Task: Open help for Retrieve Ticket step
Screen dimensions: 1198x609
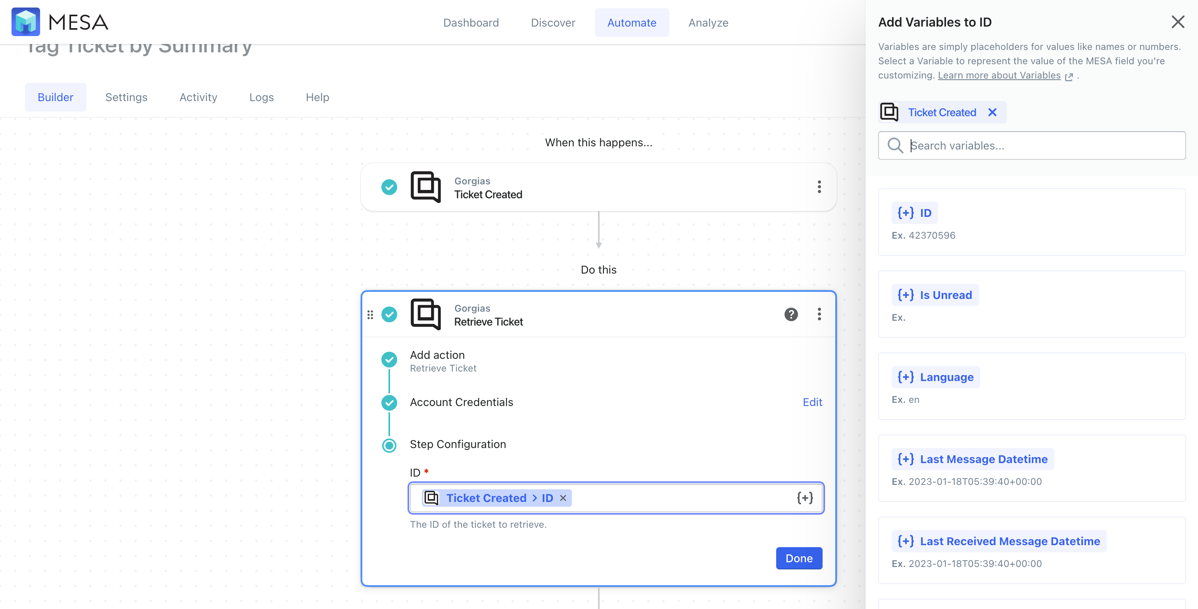Action: 790,314
